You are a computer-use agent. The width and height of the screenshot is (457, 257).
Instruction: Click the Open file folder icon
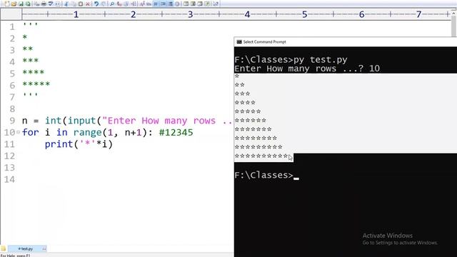point(14,4)
